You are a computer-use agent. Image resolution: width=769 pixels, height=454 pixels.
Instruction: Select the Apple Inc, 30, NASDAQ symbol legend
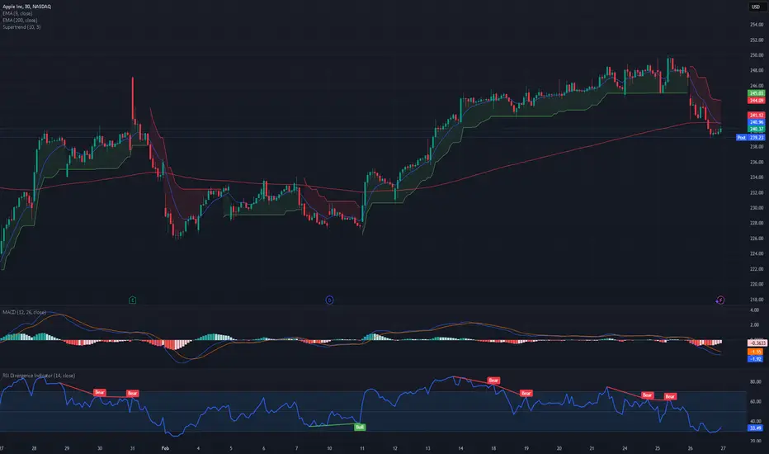tap(26, 7)
